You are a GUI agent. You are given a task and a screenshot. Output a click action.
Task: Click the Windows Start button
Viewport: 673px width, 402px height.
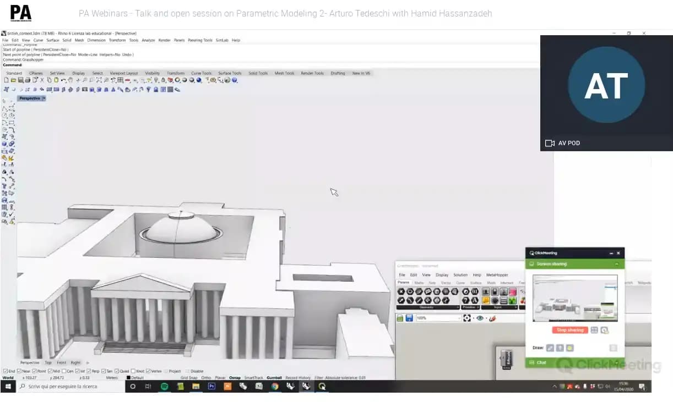(x=8, y=387)
